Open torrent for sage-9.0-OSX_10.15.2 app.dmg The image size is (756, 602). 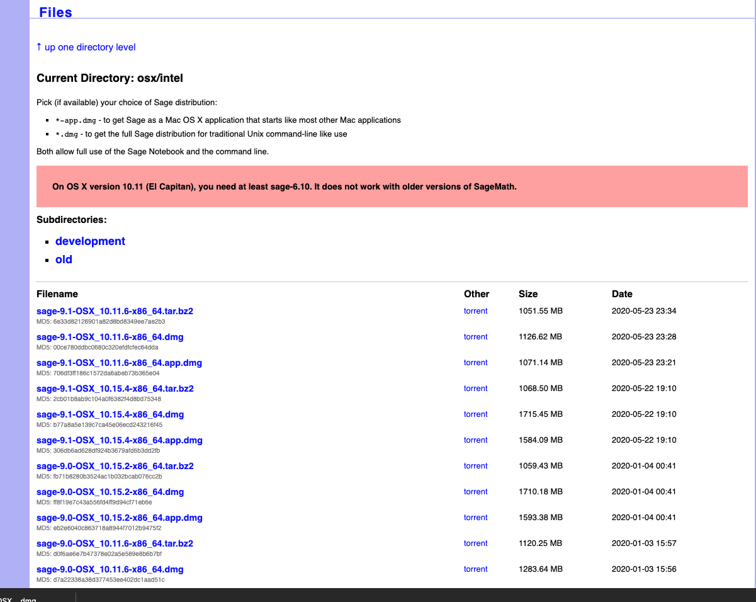[x=475, y=518]
